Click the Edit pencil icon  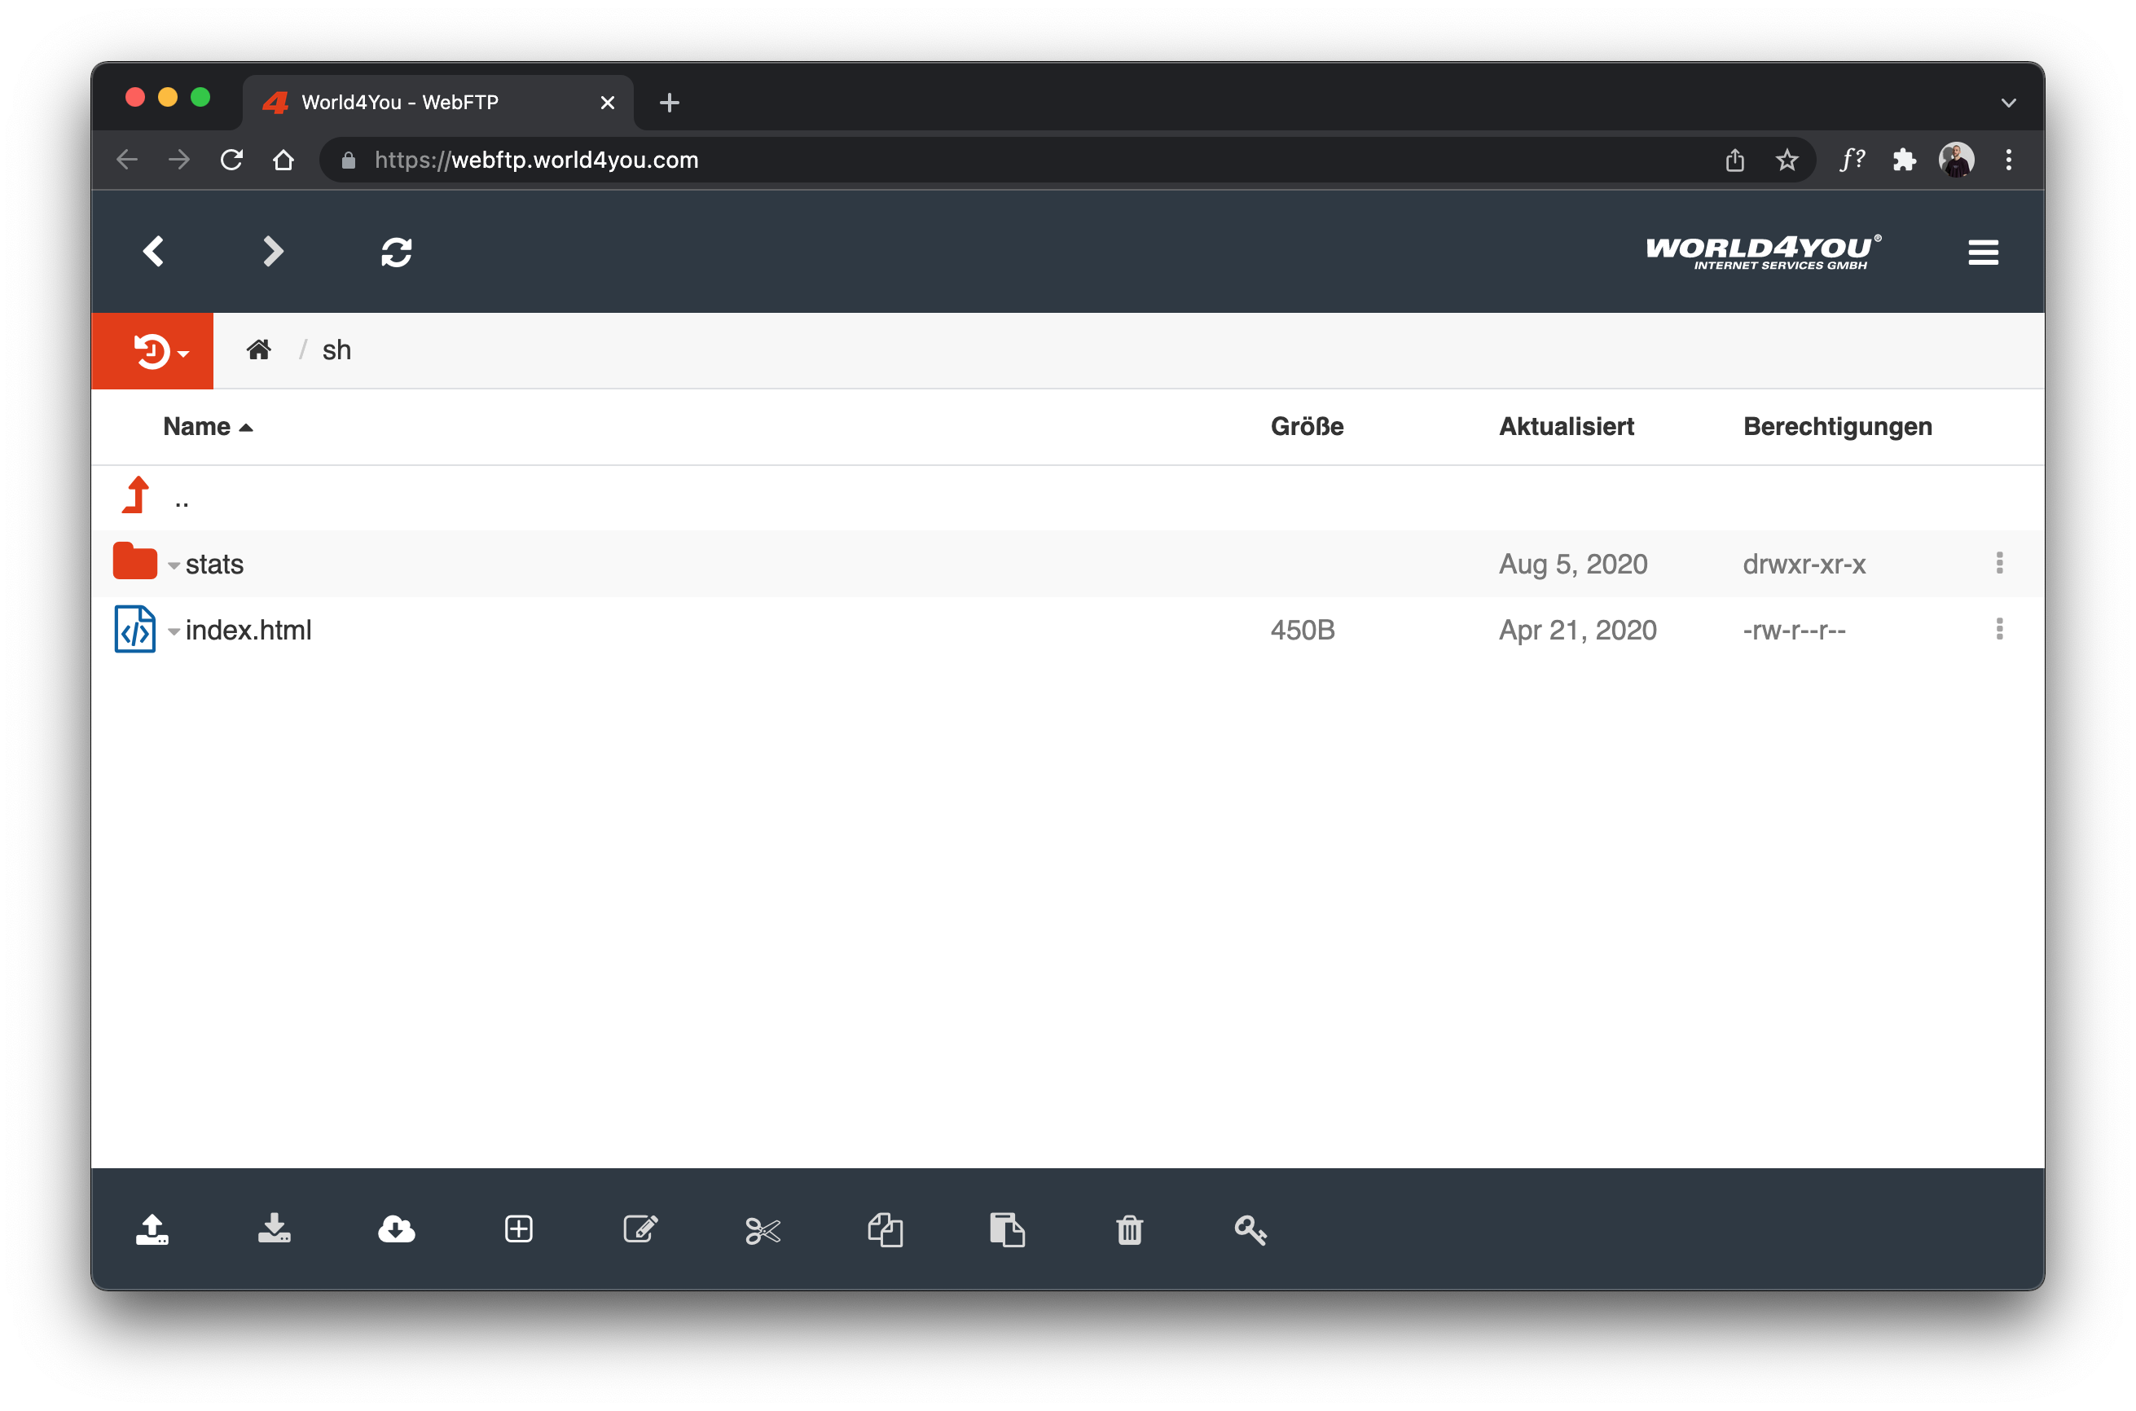point(640,1230)
